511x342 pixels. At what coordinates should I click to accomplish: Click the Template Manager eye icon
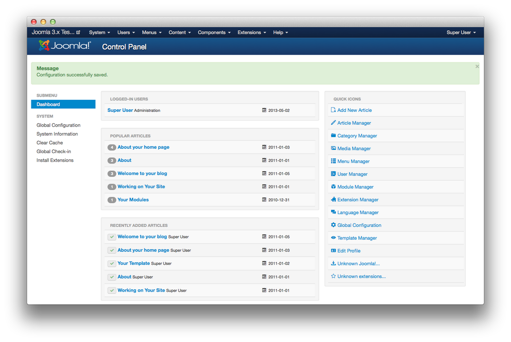[334, 238]
